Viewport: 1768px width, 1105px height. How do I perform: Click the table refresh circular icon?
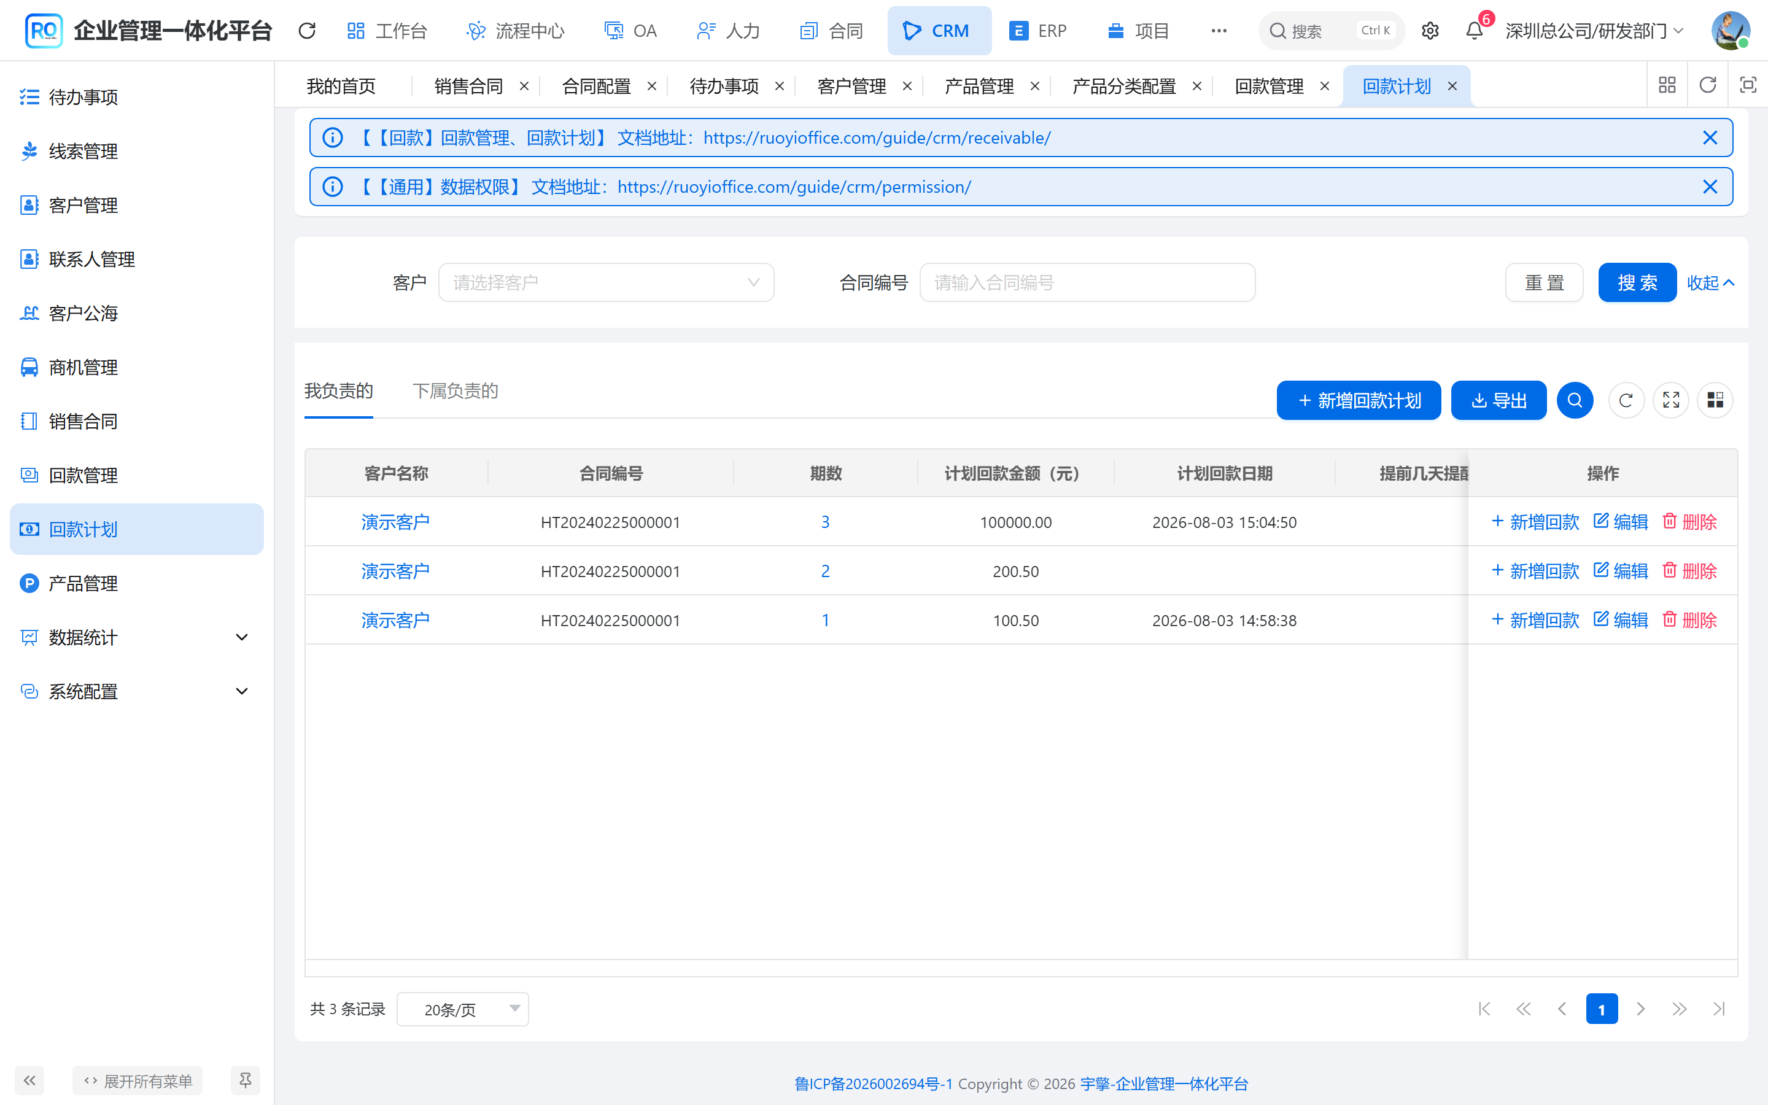coord(1626,400)
